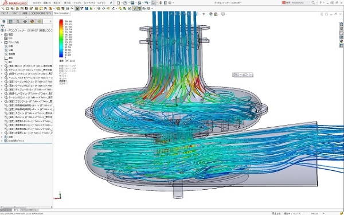Expand the first tree node under ターボコンプレッサー
This screenshot has width=344, height=215.
(x=2, y=34)
